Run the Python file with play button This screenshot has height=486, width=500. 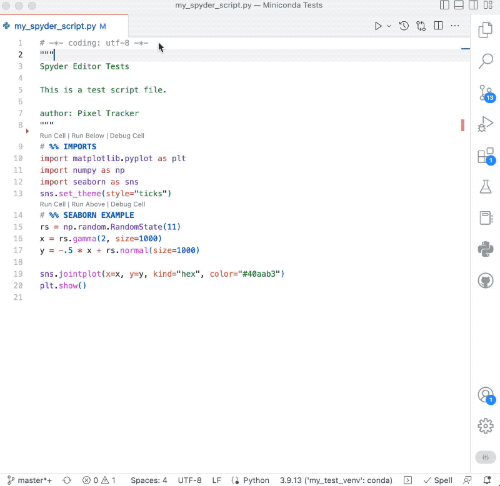tap(378, 26)
